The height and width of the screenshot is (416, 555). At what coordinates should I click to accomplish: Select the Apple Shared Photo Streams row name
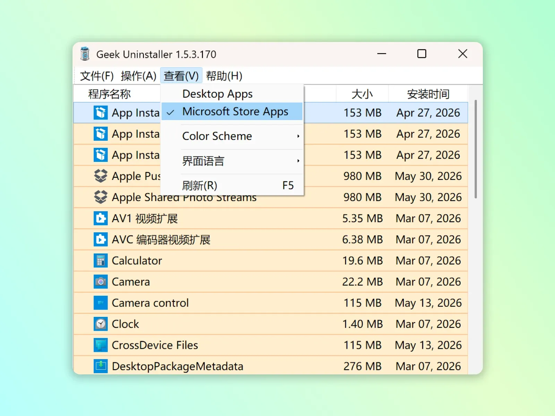pos(184,198)
